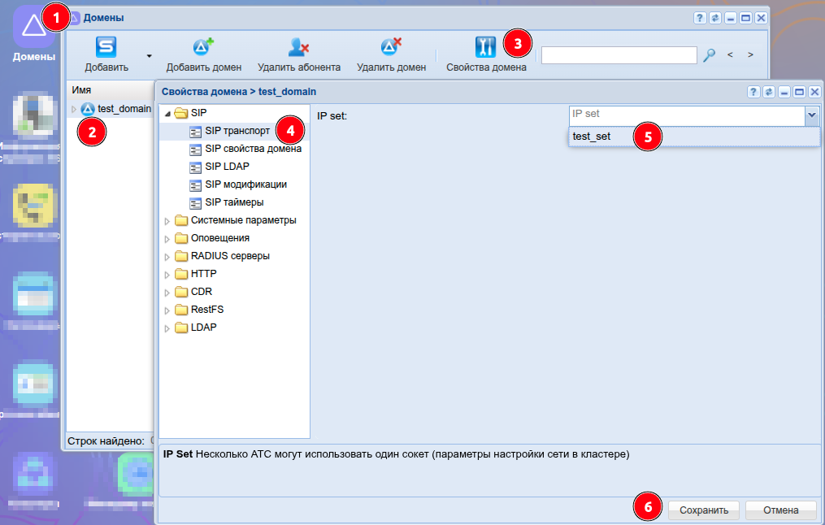The width and height of the screenshot is (825, 525).
Task: Expand the CDR folder
Action: pyautogui.click(x=167, y=293)
